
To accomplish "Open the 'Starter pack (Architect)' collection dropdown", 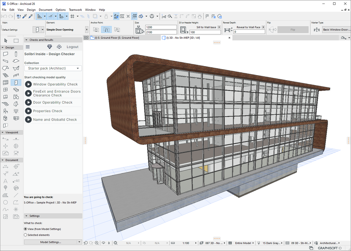I will point(52,68).
